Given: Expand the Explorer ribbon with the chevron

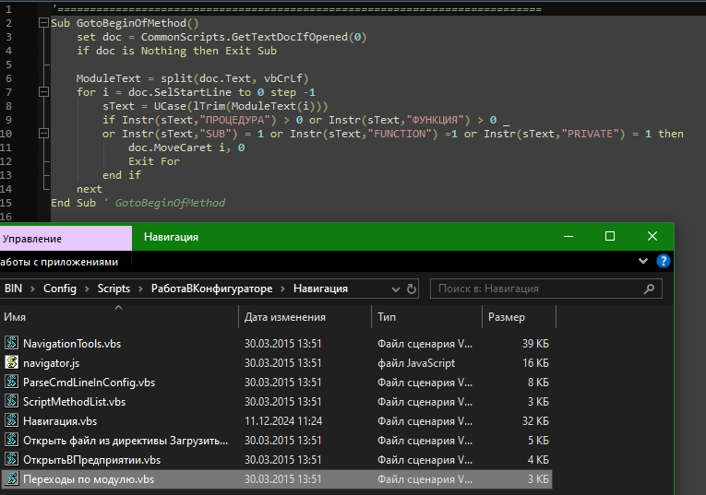Looking at the screenshot, I should tap(643, 262).
